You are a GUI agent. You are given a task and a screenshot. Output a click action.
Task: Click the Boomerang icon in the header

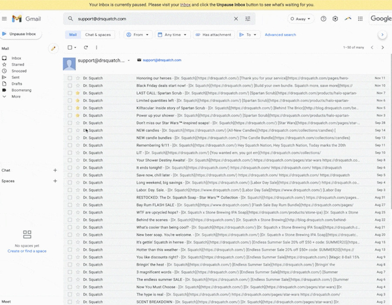(x=348, y=19)
